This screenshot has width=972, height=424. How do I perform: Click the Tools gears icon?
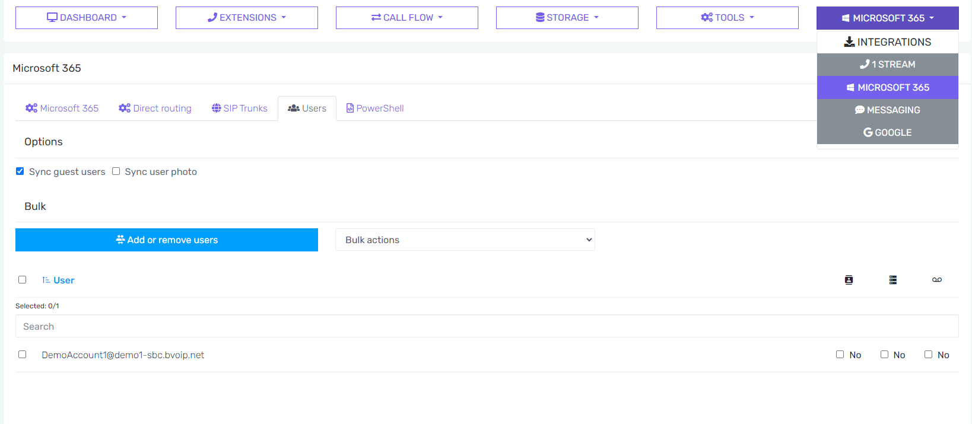(x=707, y=18)
